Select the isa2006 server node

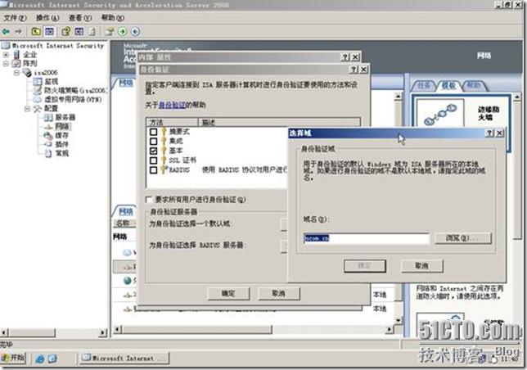(x=46, y=72)
